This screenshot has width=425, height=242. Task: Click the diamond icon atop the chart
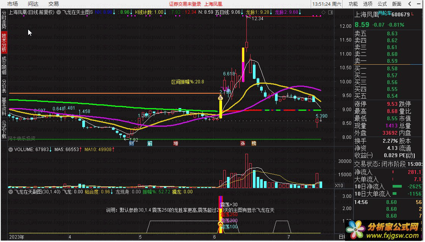323,13
